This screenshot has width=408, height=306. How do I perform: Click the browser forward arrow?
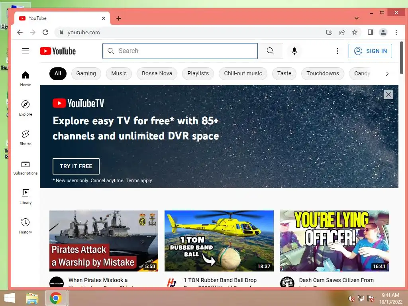point(33,32)
